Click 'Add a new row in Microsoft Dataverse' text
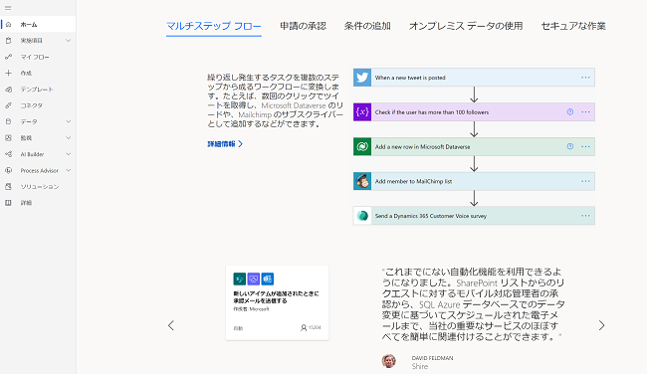Screen dimensions: 647x374 [x=422, y=147]
